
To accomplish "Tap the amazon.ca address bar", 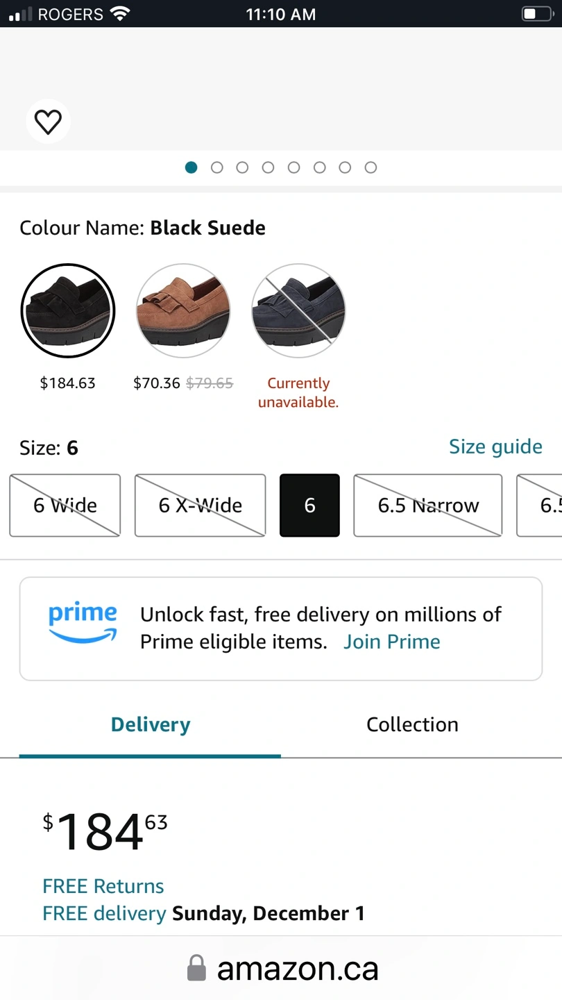I will click(297, 969).
